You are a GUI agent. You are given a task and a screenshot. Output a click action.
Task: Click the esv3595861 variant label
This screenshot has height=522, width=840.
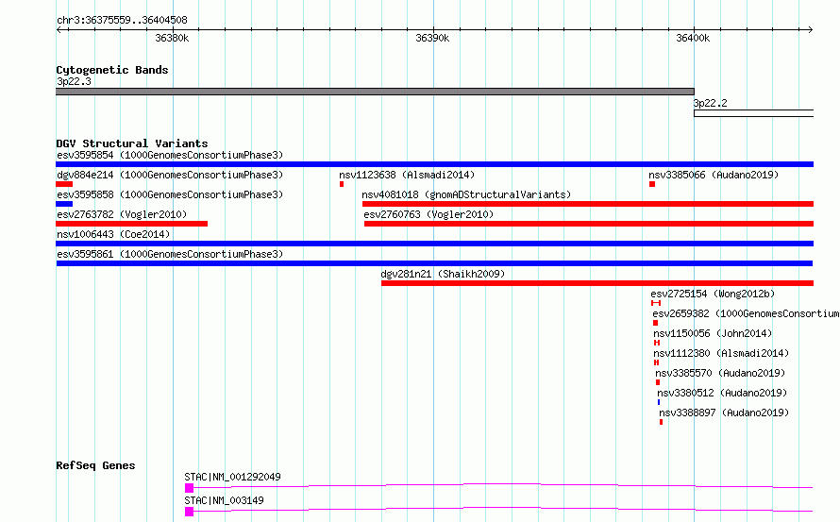tap(170, 254)
